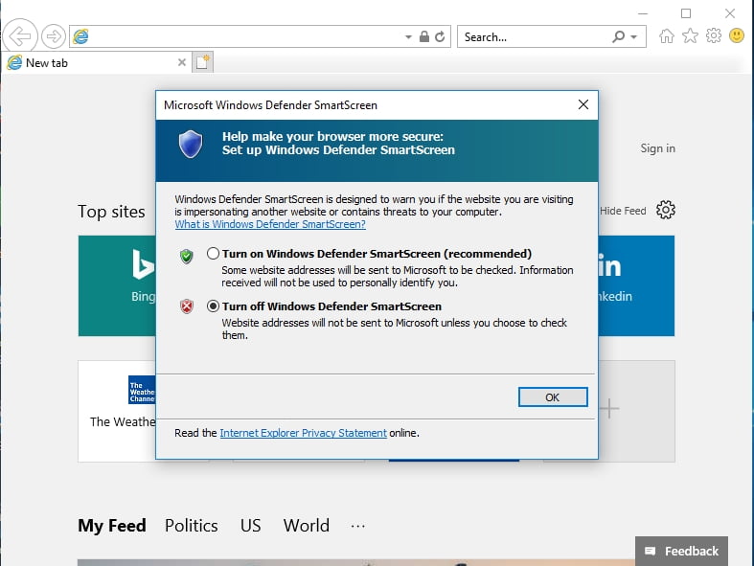Screen dimensions: 754x566
Task: Show more feed categories with the ellipsis
Action: pos(357,526)
